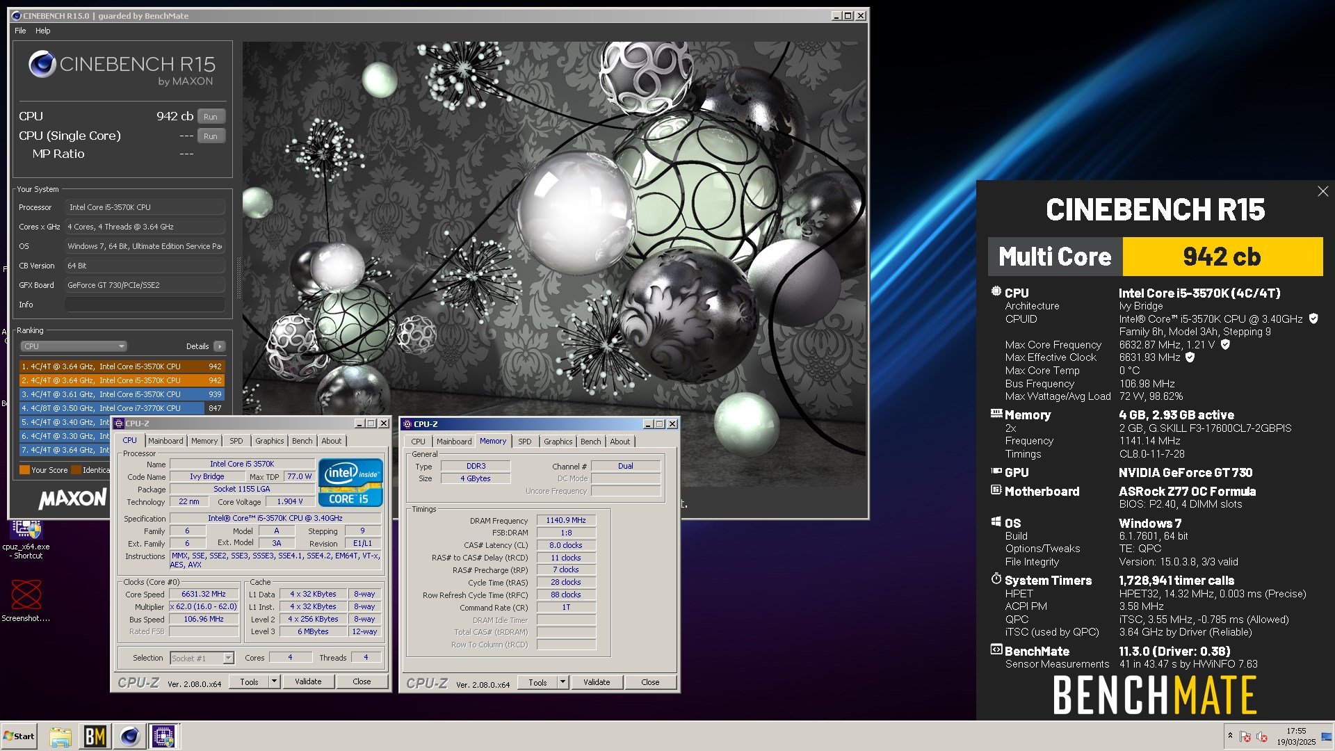Open the Help menu in Cinebench
The height and width of the screenshot is (751, 1335).
(x=43, y=31)
